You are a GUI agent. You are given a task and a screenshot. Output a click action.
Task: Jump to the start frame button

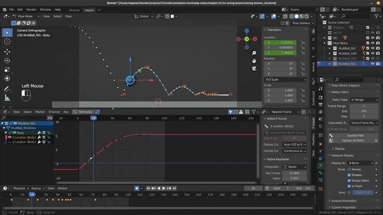[148, 188]
